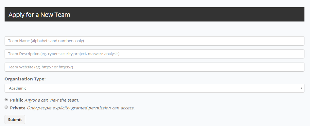Click the bold Public label

17,100
